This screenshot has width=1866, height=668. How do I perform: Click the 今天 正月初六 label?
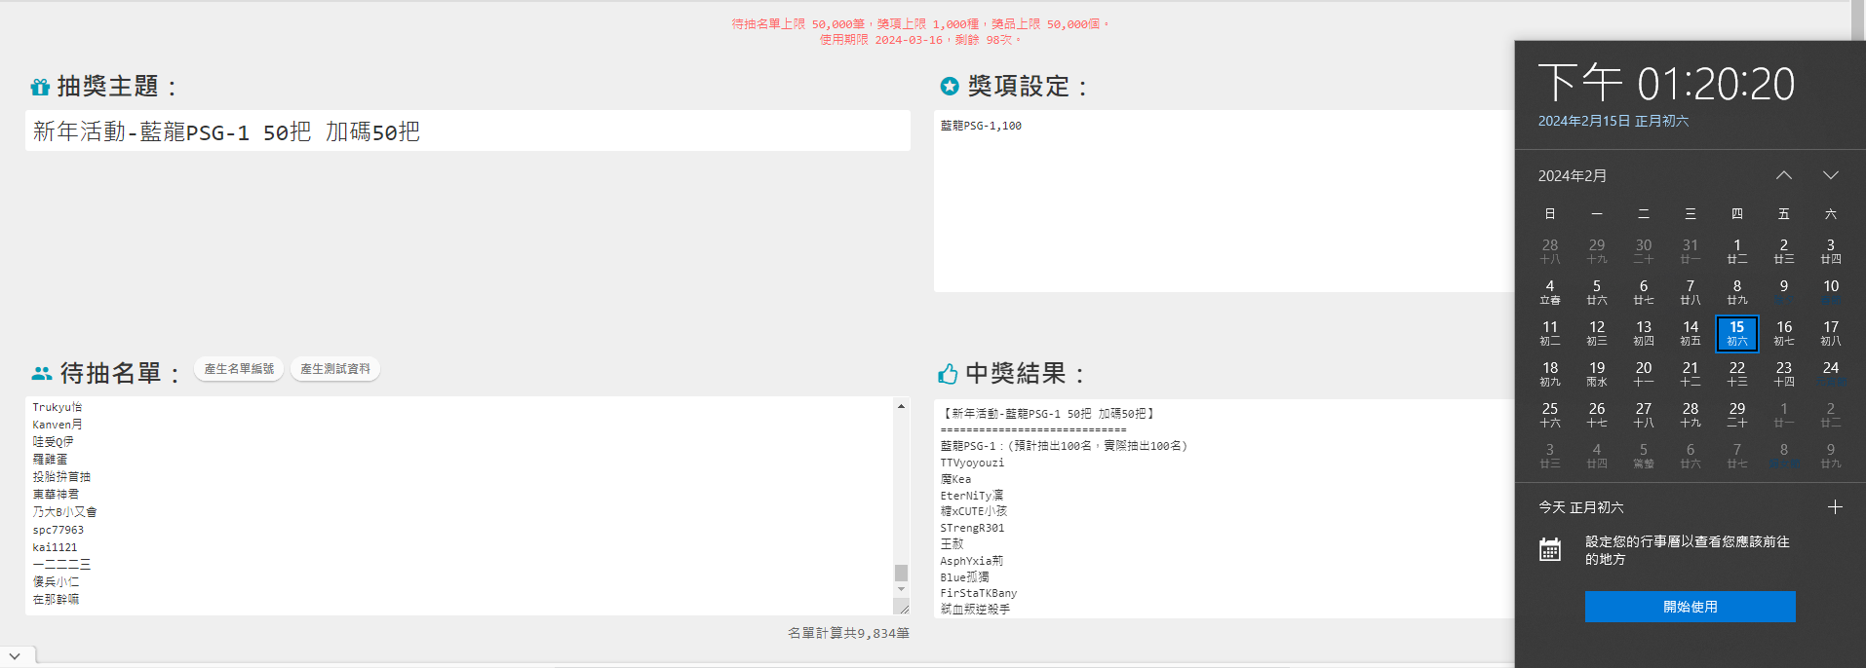(x=1581, y=507)
